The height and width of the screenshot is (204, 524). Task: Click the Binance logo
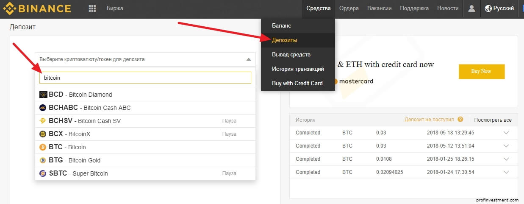tap(37, 8)
